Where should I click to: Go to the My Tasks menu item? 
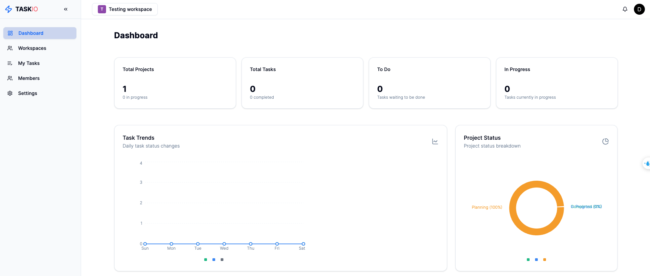pyautogui.click(x=29, y=63)
